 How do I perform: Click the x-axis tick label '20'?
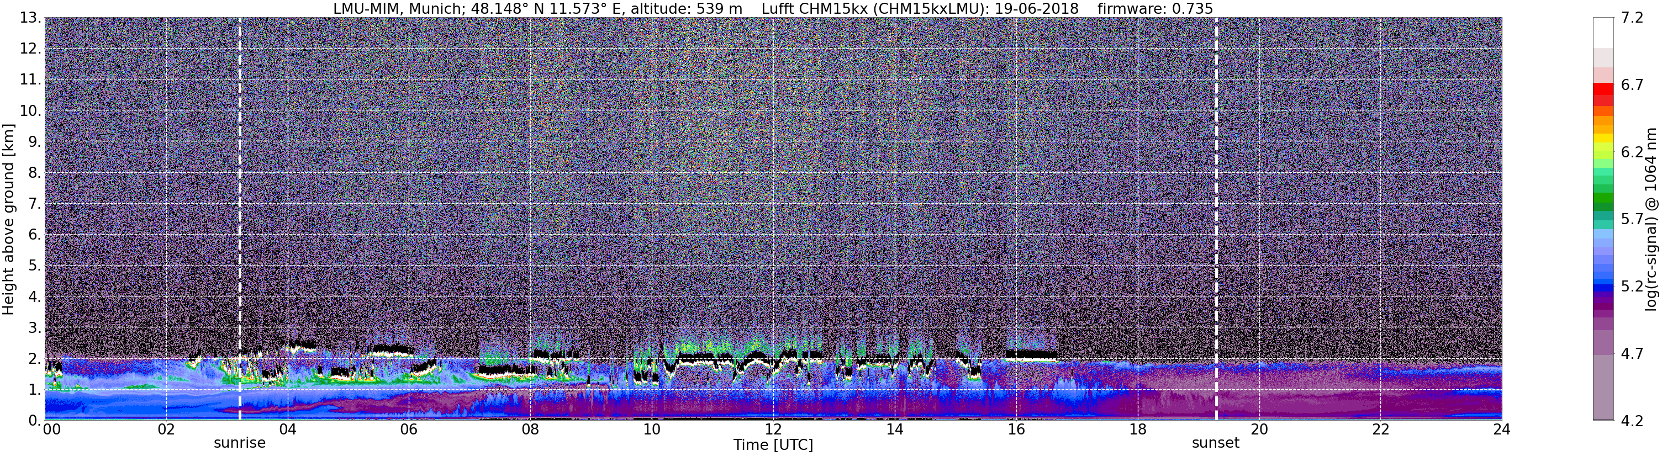1259,430
